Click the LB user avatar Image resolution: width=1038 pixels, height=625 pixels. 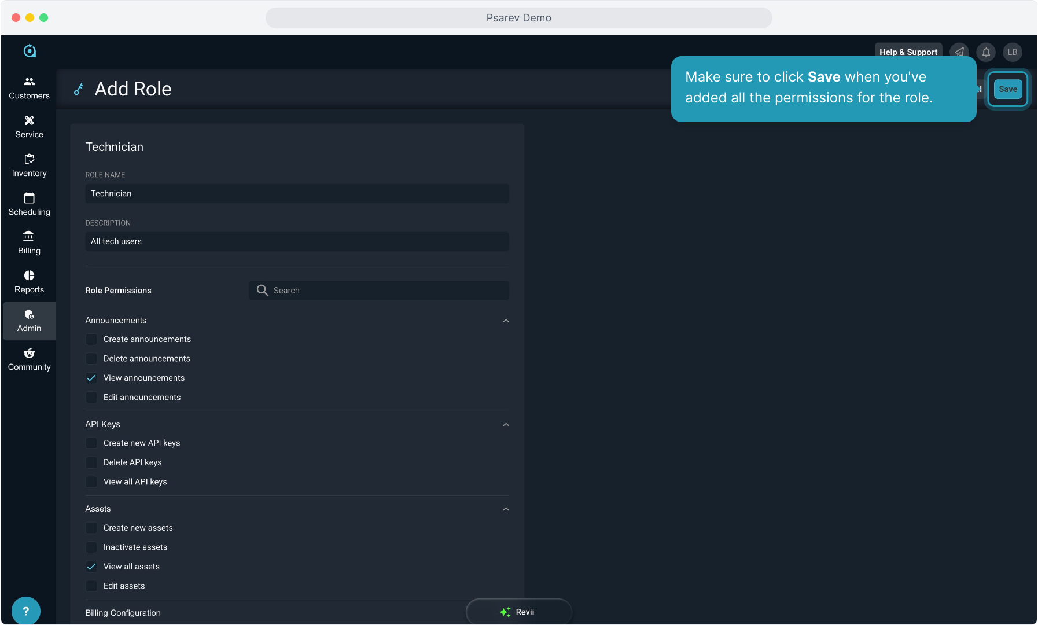(x=1012, y=52)
